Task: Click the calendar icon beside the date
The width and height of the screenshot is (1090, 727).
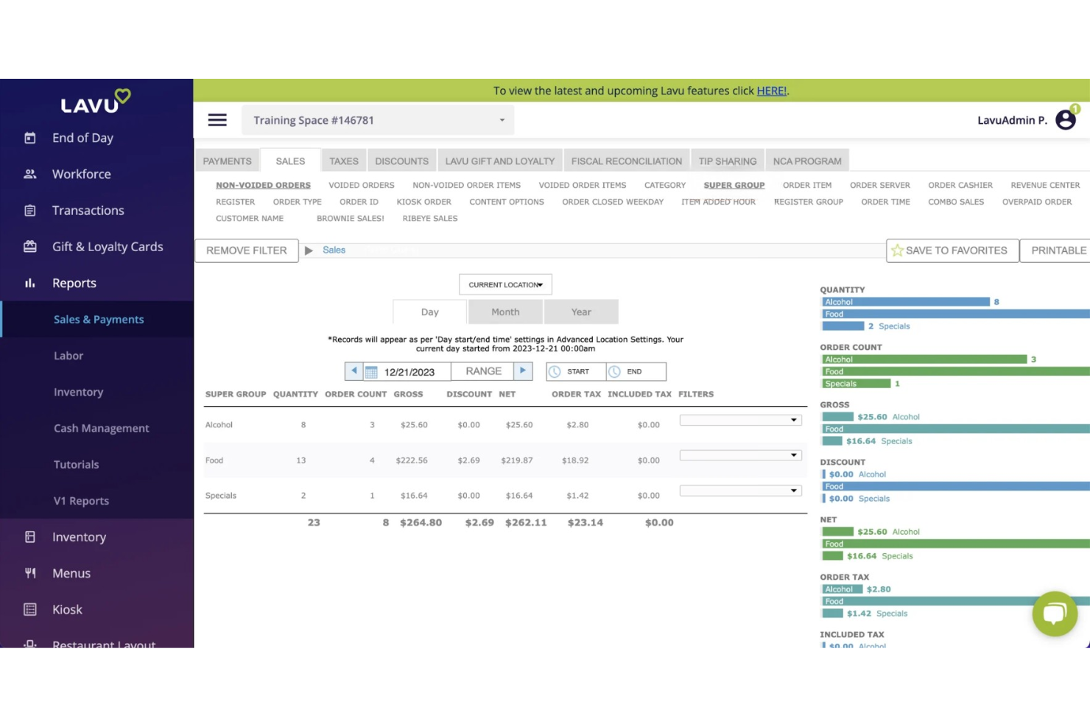Action: coord(372,372)
